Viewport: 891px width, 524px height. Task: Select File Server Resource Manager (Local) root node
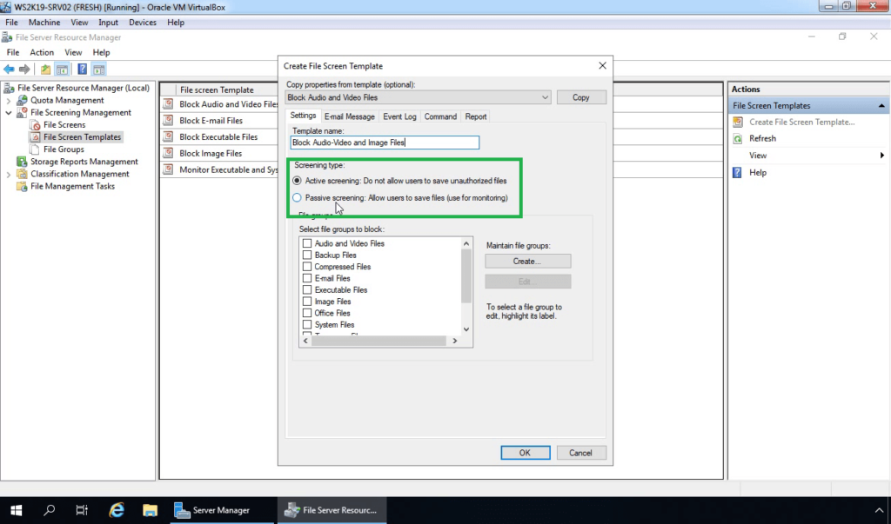click(x=83, y=88)
